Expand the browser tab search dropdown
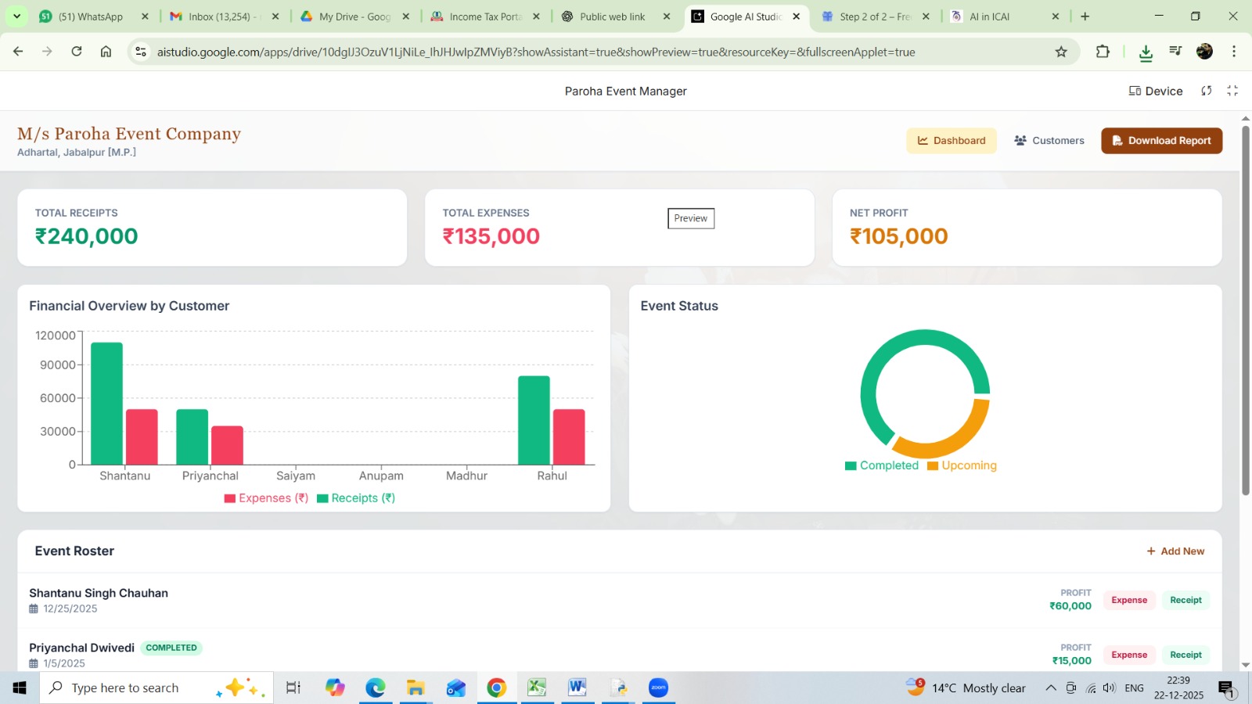Image resolution: width=1252 pixels, height=704 pixels. tap(16, 16)
